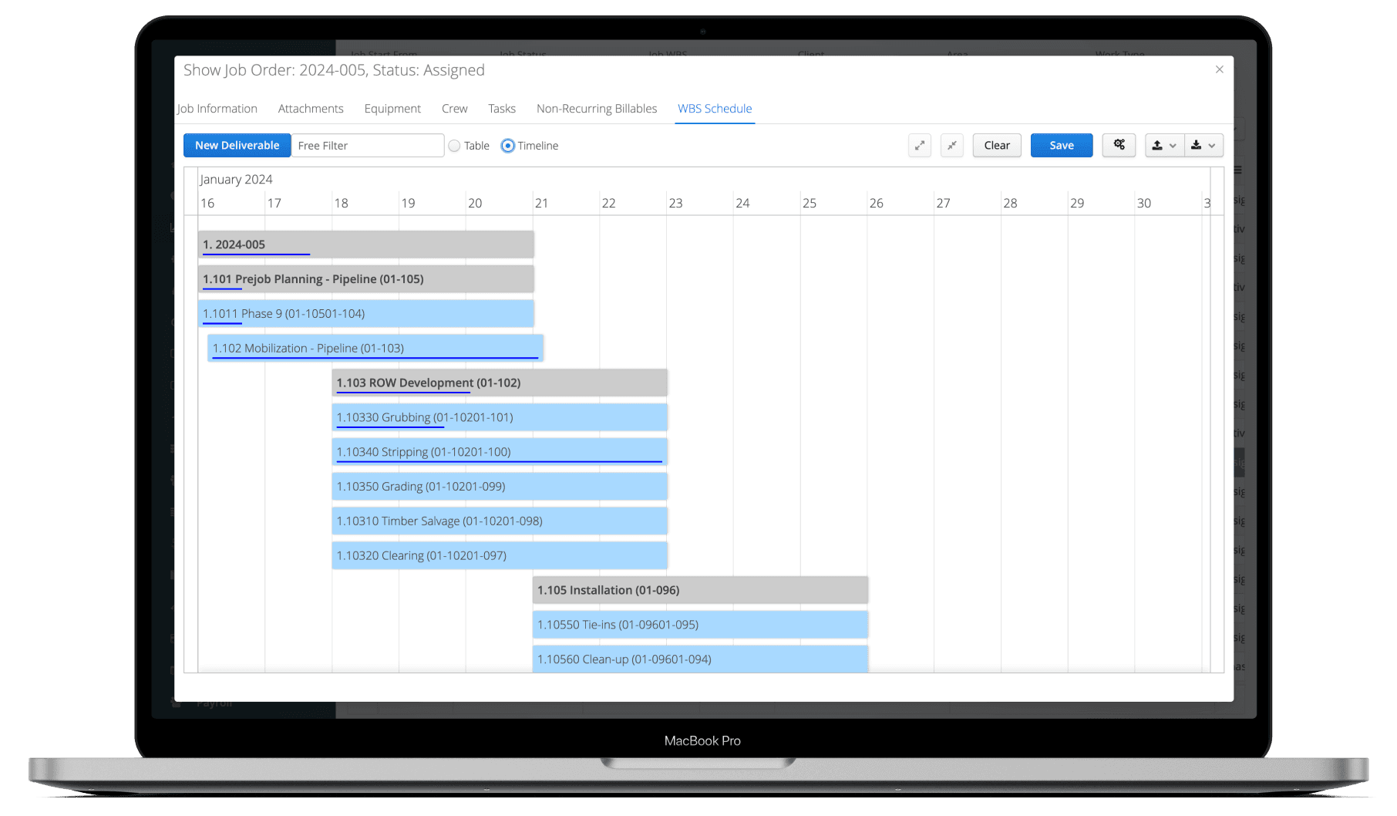Open the hamburger menu on the right edge

pyautogui.click(x=1237, y=170)
